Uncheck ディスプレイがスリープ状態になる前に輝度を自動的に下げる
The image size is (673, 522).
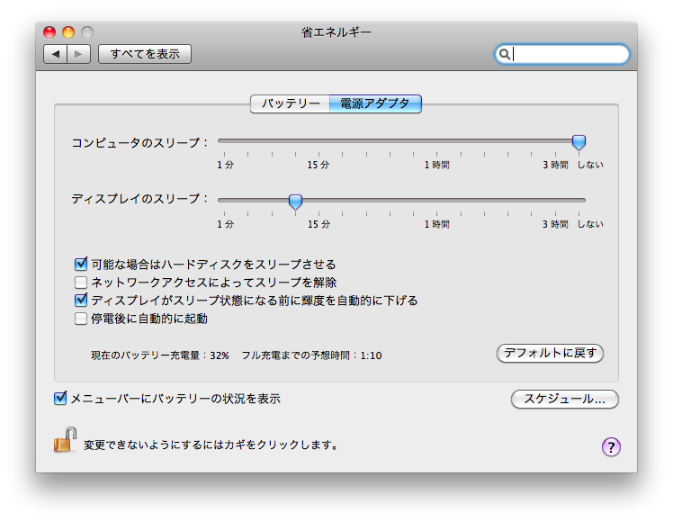pos(81,300)
